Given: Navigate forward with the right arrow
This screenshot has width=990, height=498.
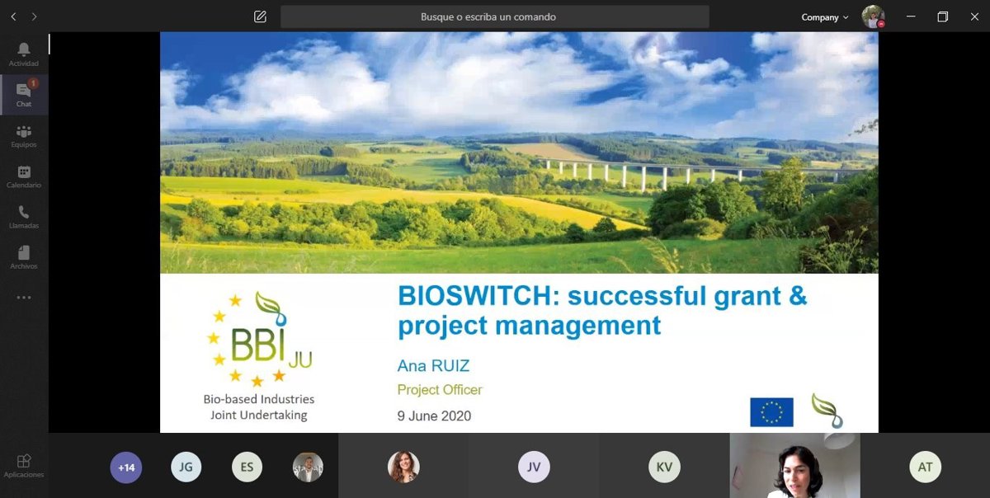Looking at the screenshot, I should [34, 16].
